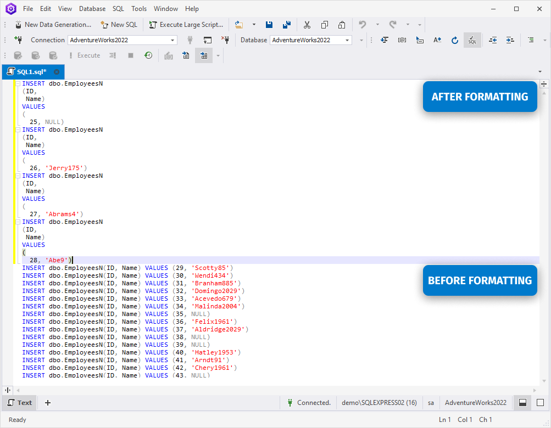
Task: Open the Execution History clock icon
Action: coord(148,55)
